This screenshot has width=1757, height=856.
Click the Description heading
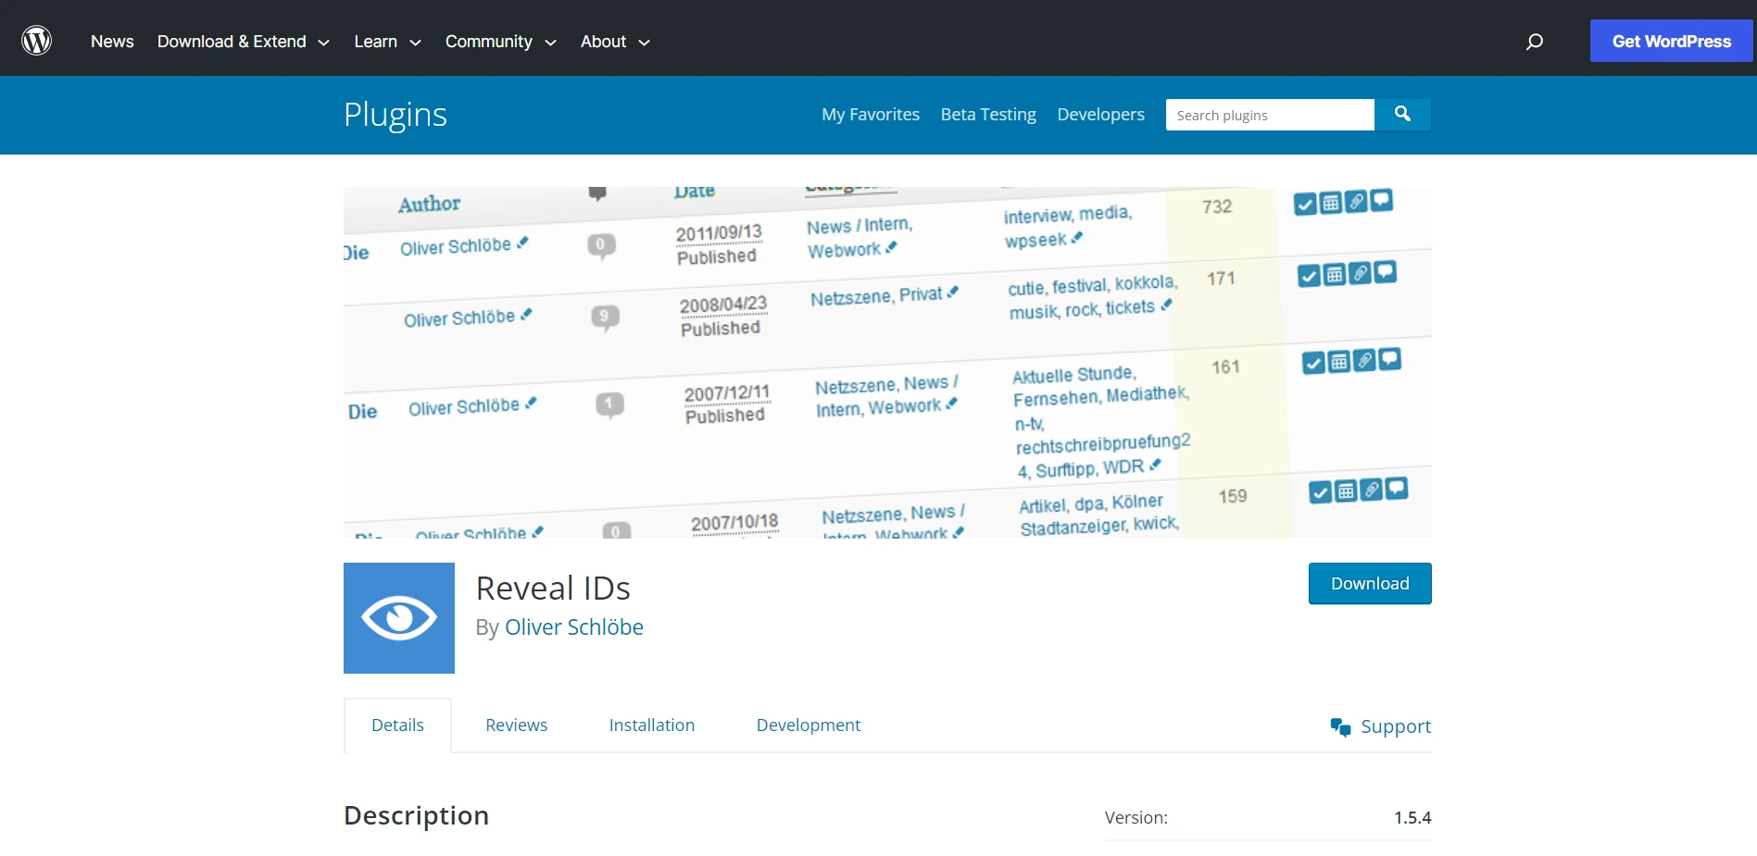(x=417, y=815)
